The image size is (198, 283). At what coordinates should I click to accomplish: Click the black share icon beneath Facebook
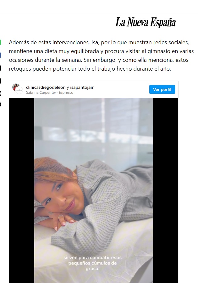0,68
